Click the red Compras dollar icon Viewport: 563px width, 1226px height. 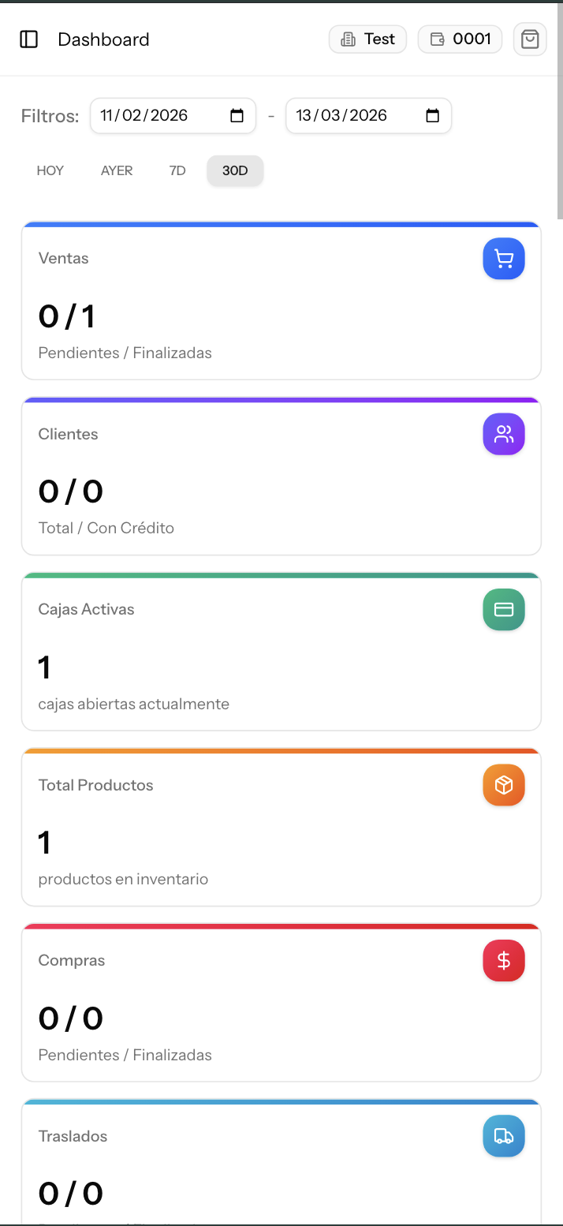[x=504, y=961]
